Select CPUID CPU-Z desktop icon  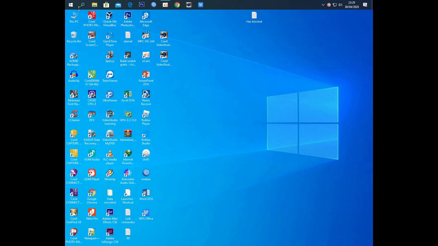92,98
